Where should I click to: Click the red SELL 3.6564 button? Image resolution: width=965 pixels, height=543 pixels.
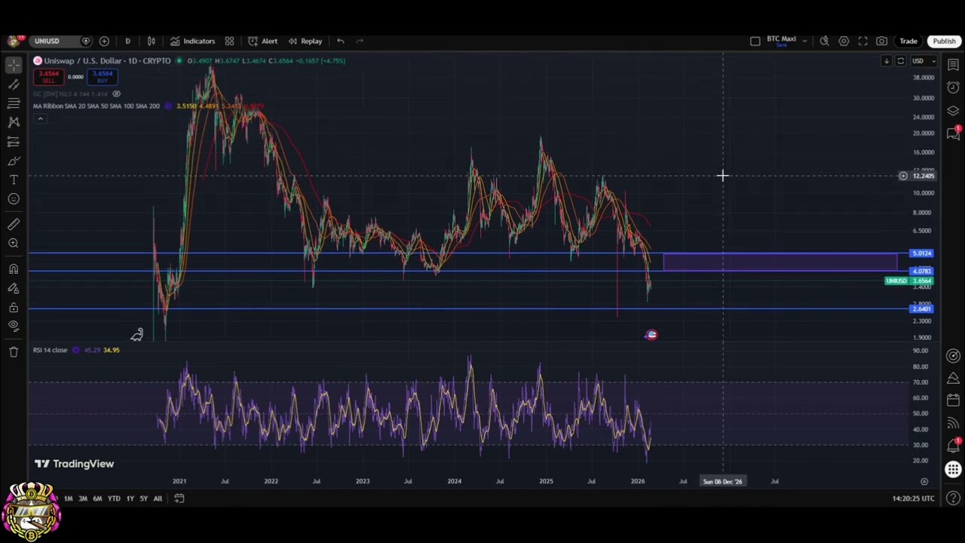(x=48, y=77)
